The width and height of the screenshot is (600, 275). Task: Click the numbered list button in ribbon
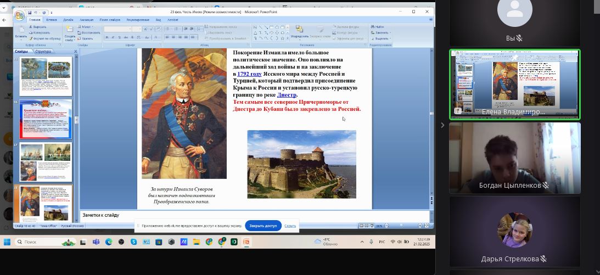[x=176, y=29]
